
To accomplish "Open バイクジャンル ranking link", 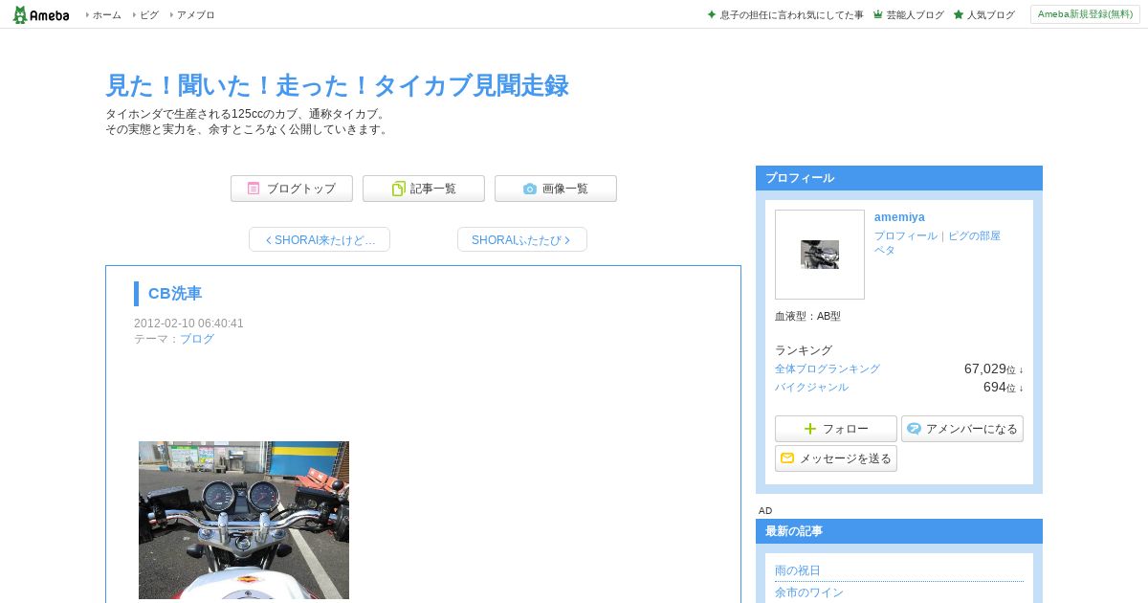I will point(811,387).
